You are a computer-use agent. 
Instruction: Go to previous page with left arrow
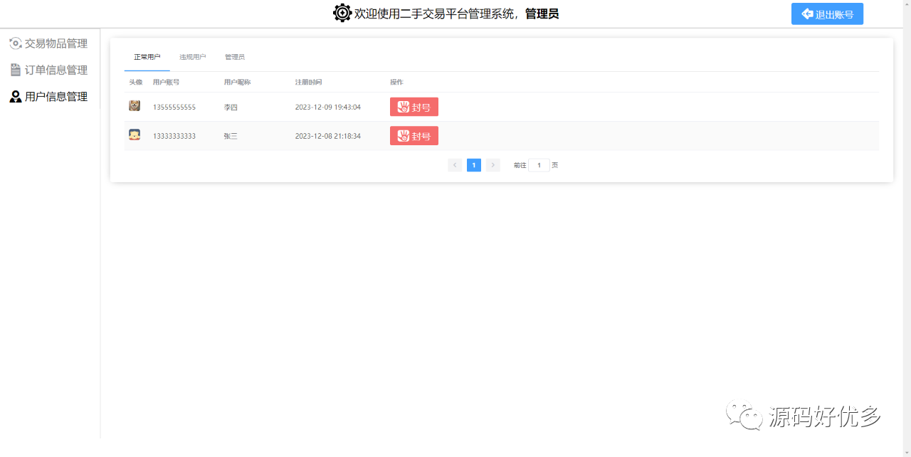tap(455, 165)
